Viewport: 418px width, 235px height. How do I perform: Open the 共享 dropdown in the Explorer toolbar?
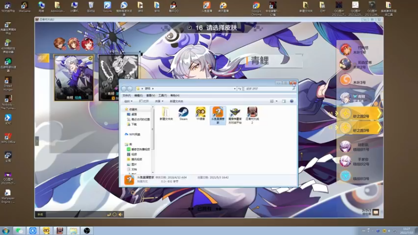[x=159, y=101]
